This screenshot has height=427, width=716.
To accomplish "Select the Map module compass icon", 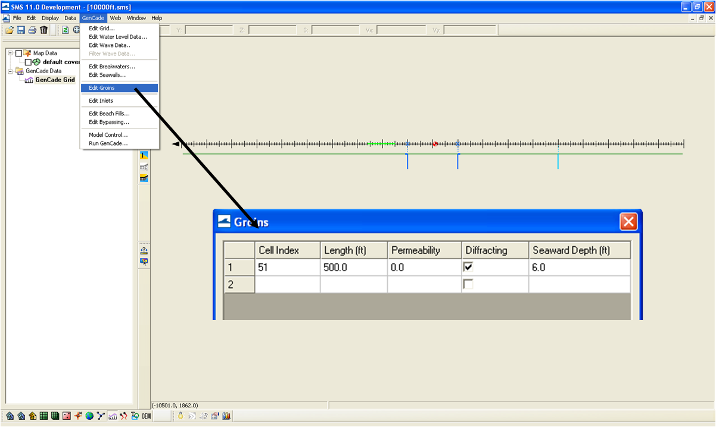I will coord(78,416).
